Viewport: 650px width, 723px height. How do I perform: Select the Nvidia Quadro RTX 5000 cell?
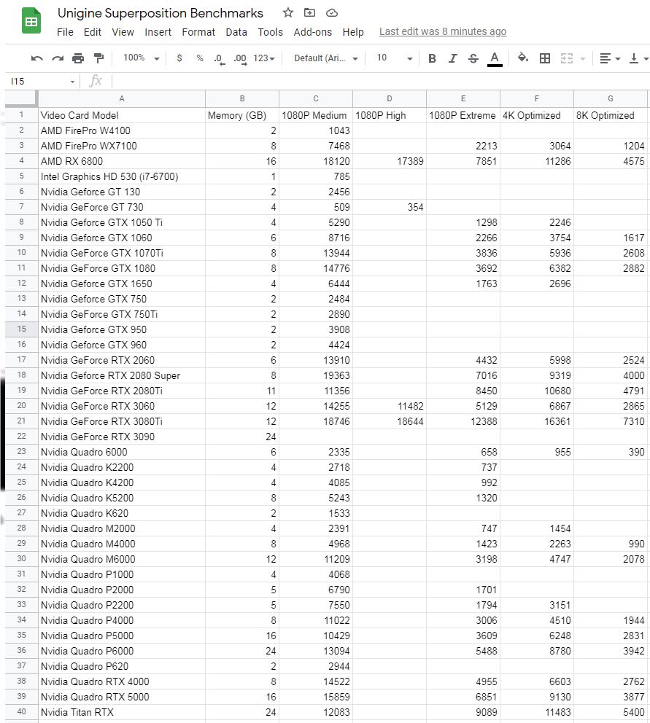point(121,697)
